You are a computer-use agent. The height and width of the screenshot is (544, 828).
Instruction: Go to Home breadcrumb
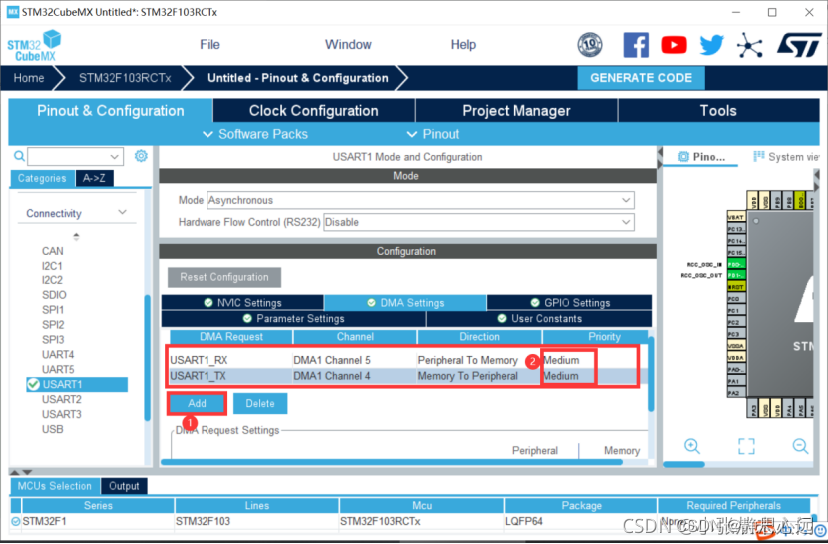pos(29,78)
